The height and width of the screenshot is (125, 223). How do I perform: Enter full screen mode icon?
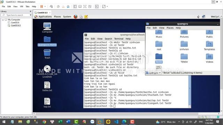click(x=85, y=7)
